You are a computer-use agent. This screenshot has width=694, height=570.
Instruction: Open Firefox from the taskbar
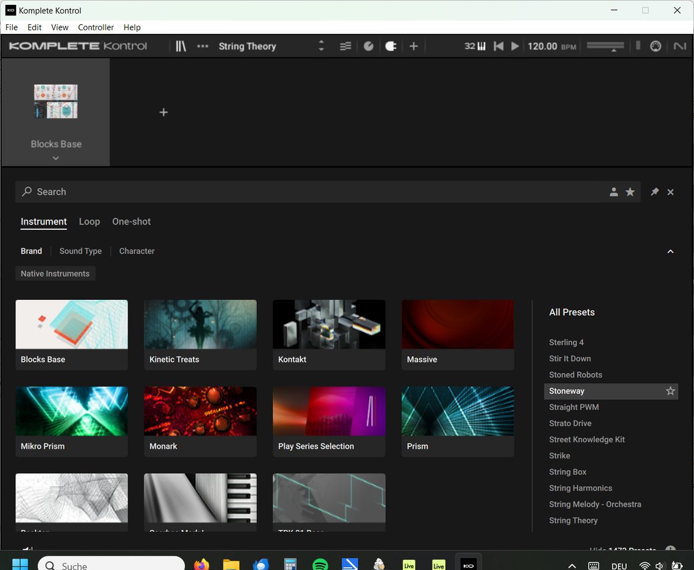(x=201, y=565)
